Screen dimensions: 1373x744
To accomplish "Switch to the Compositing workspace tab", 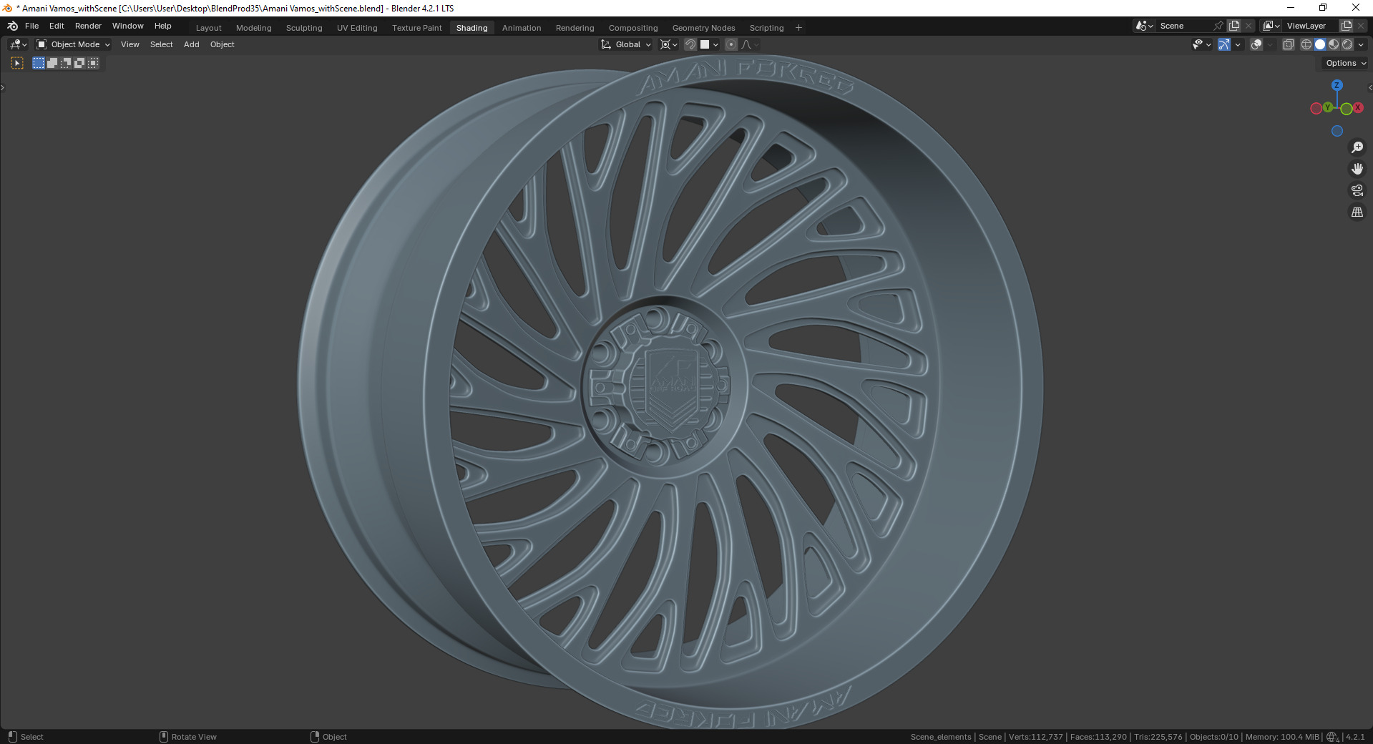I will [633, 28].
